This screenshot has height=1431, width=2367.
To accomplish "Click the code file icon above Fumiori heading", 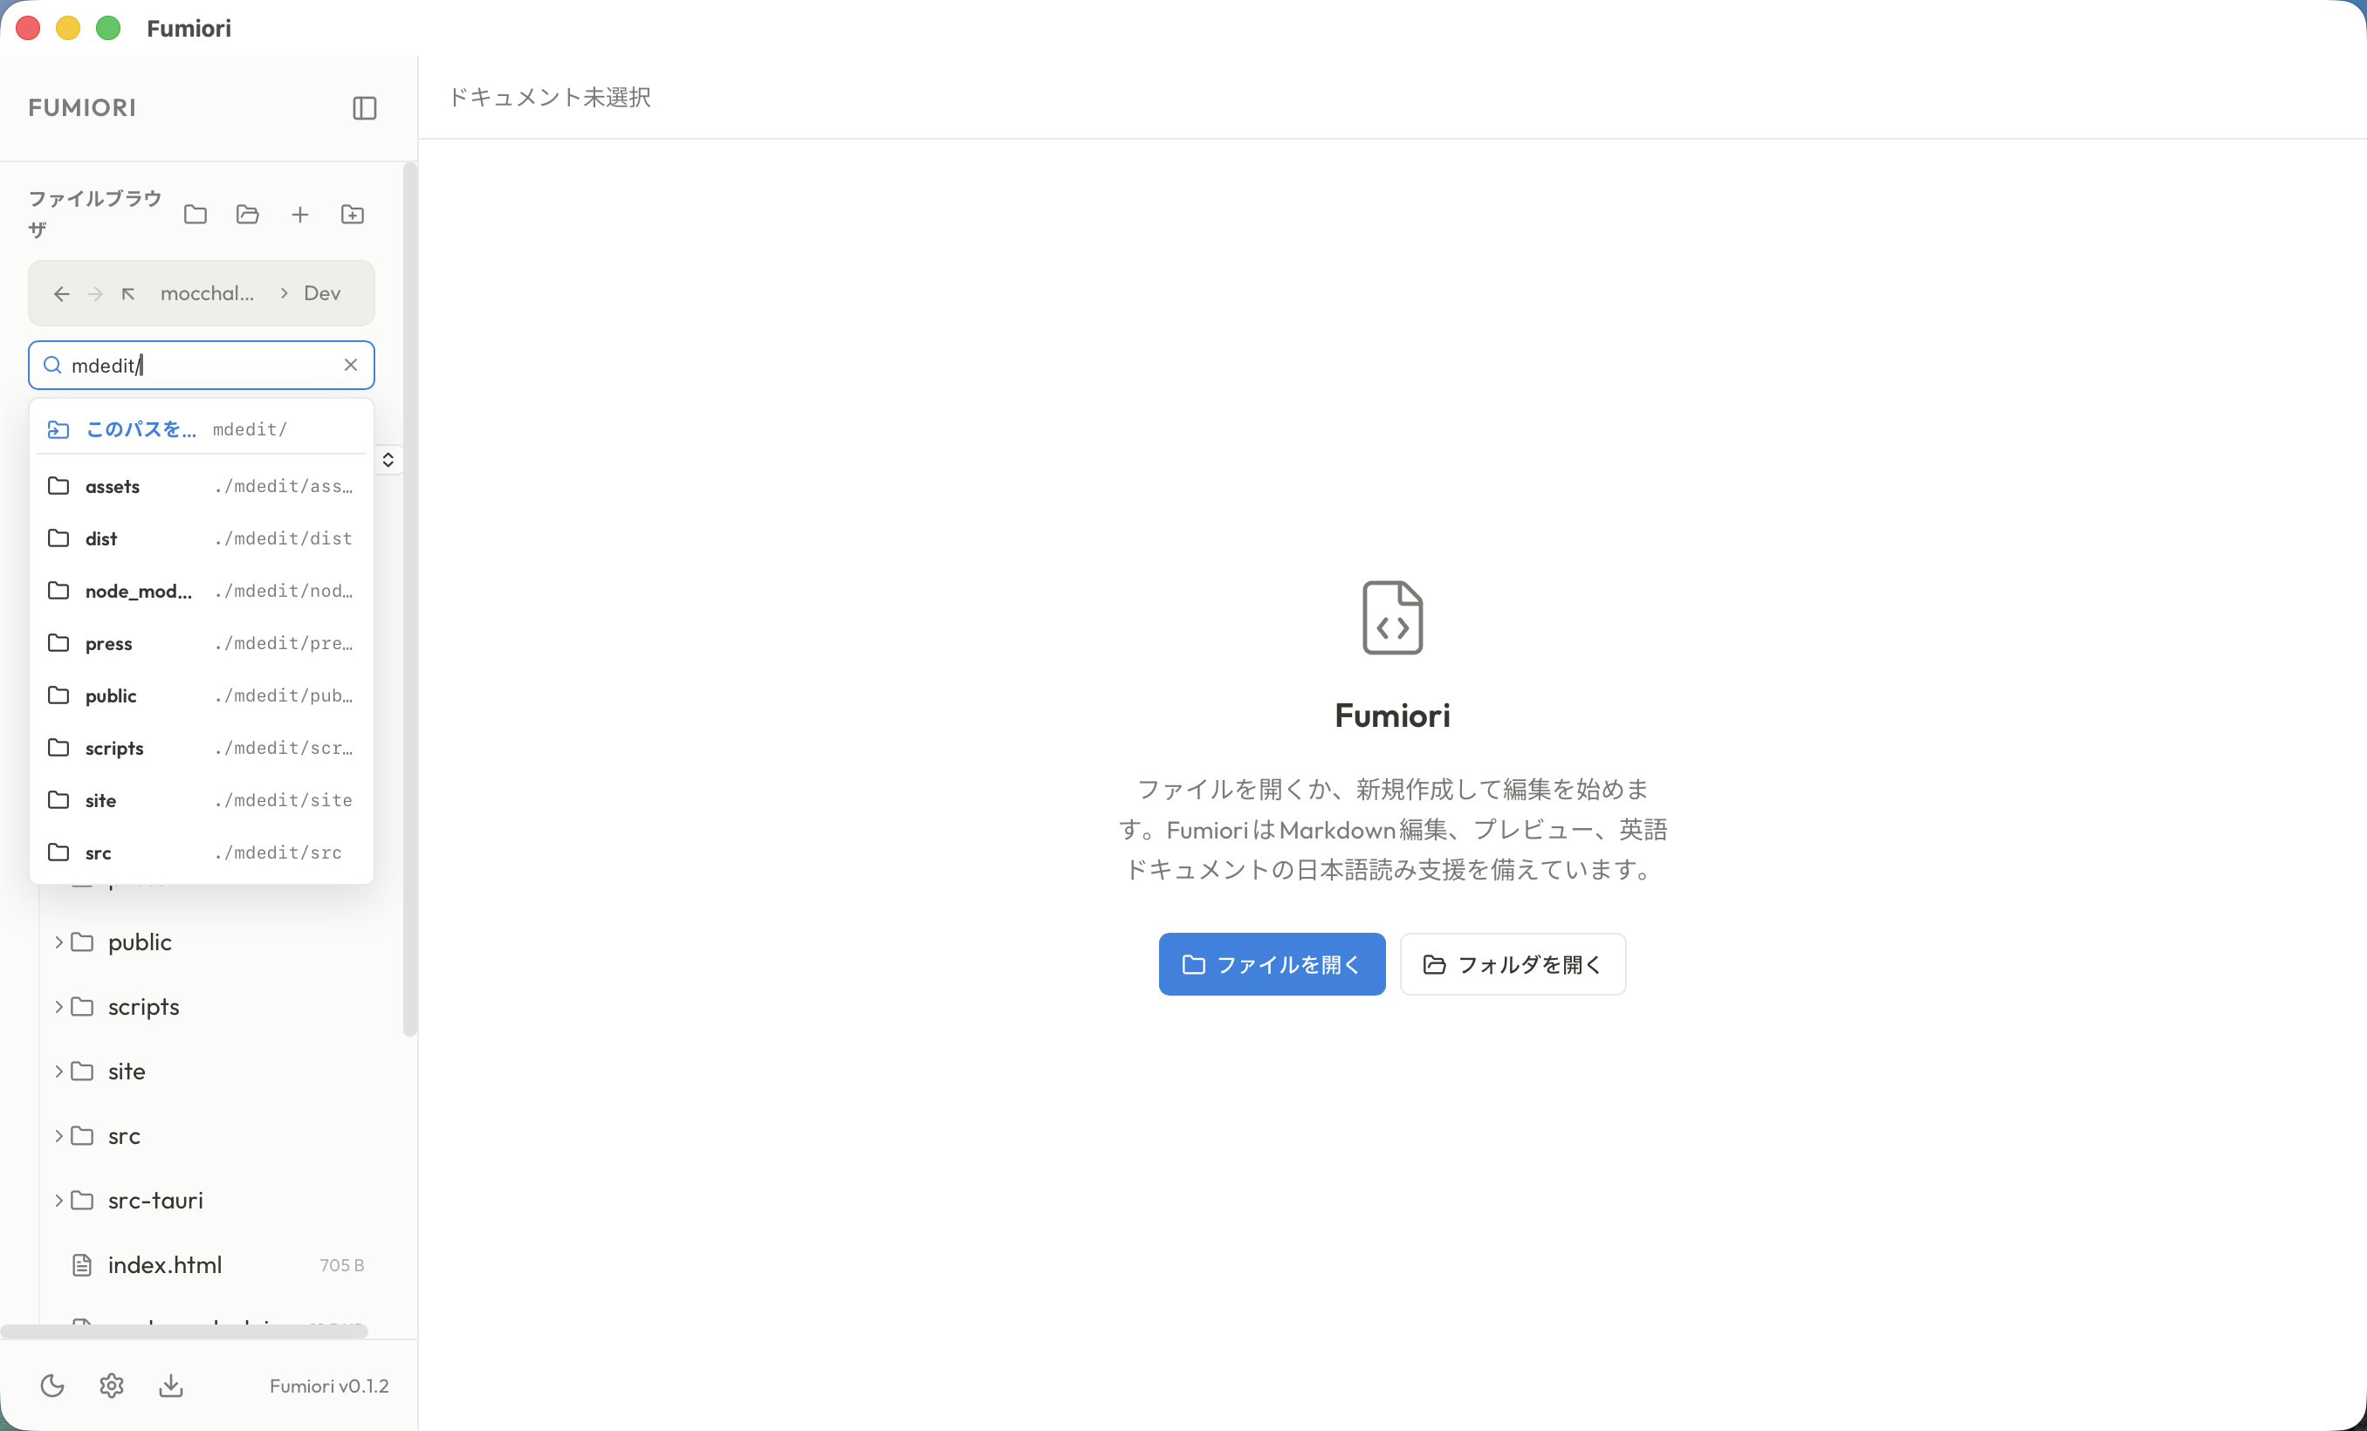I will [x=1392, y=618].
